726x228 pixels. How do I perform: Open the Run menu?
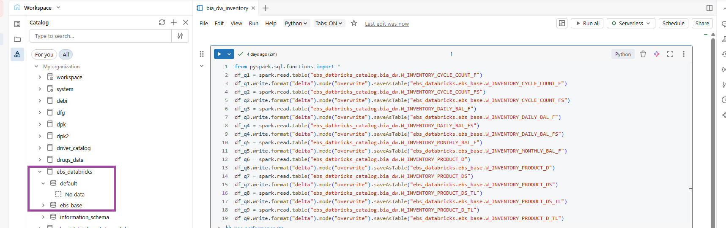(254, 23)
